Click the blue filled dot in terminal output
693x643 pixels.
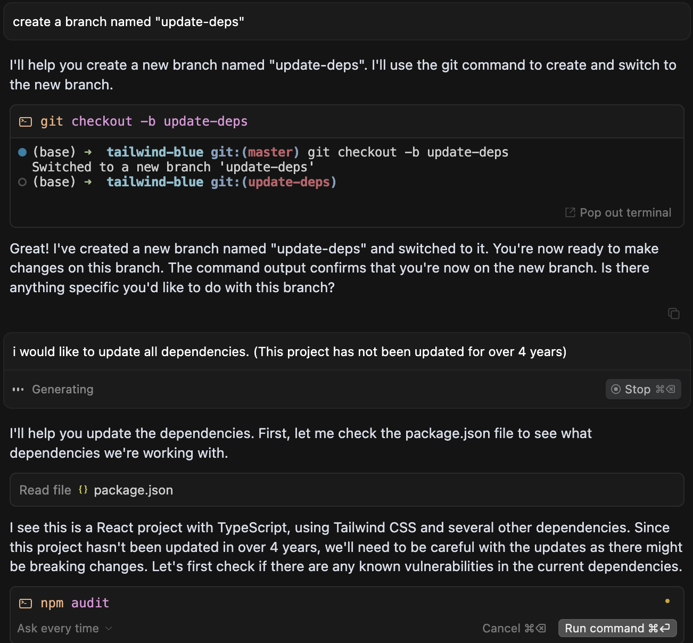pos(22,152)
